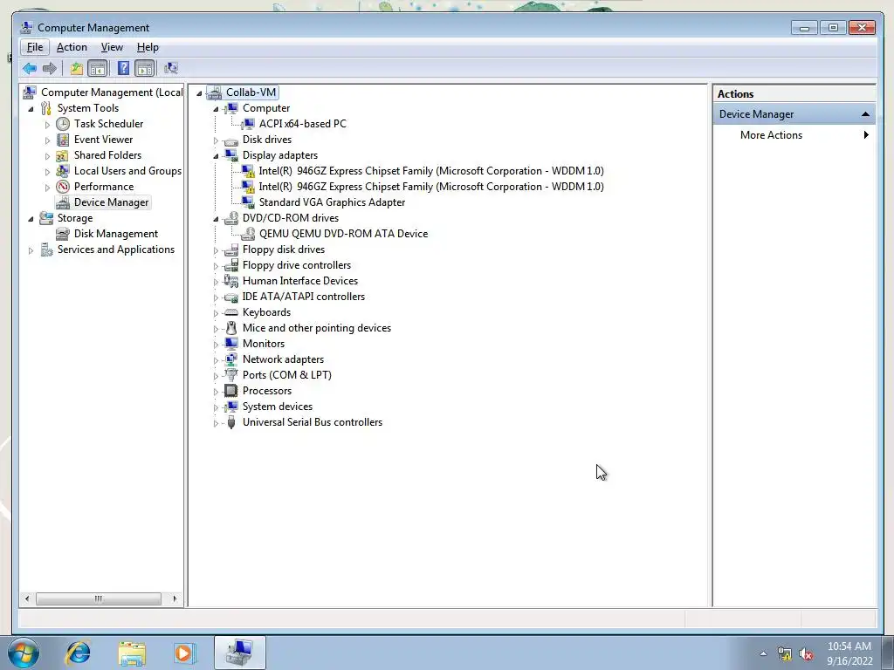Select ACPI x64-based PC
This screenshot has height=670, width=894.
click(302, 124)
